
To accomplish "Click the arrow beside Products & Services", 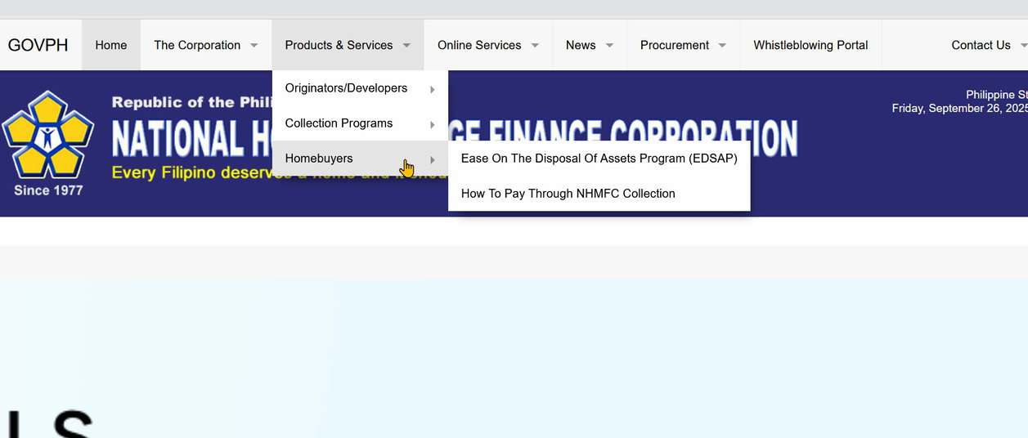I will tap(406, 46).
